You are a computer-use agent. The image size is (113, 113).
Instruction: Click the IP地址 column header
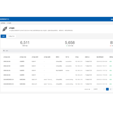click(x=77, y=57)
